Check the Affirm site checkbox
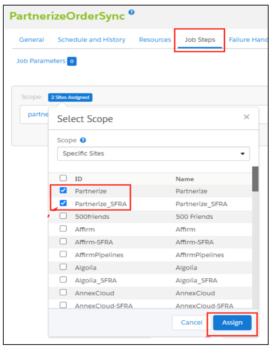Screen dimensions: 273x349 click(63, 229)
